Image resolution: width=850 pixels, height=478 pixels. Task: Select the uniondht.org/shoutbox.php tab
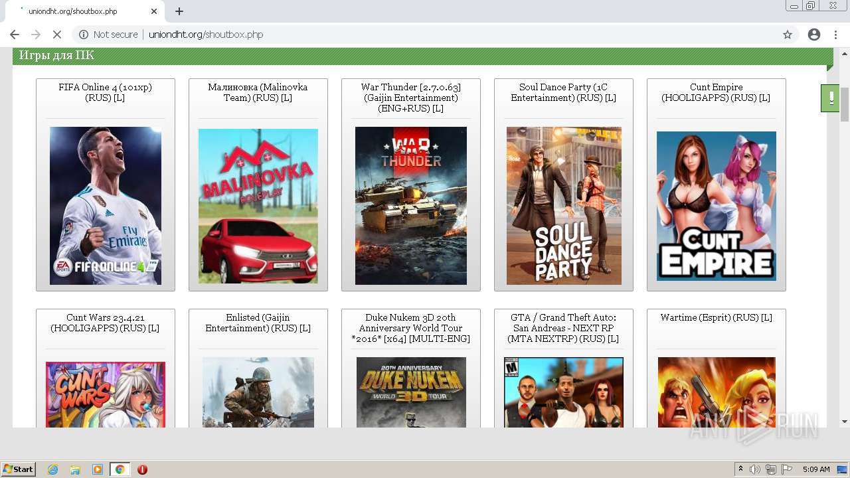(84, 11)
